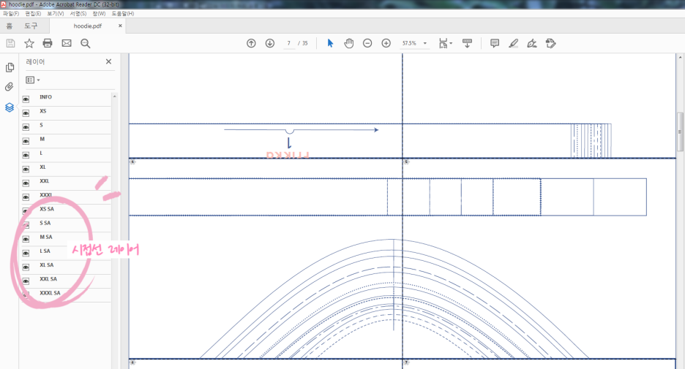Toggle visibility of S layer
This screenshot has width=685, height=369.
[26, 127]
